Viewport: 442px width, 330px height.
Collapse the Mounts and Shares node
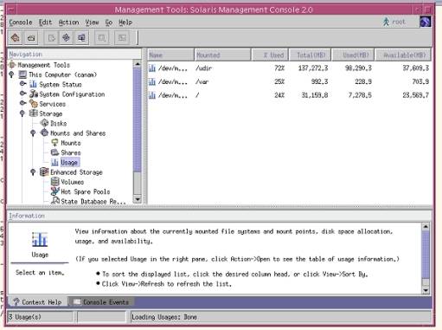[x=33, y=133]
